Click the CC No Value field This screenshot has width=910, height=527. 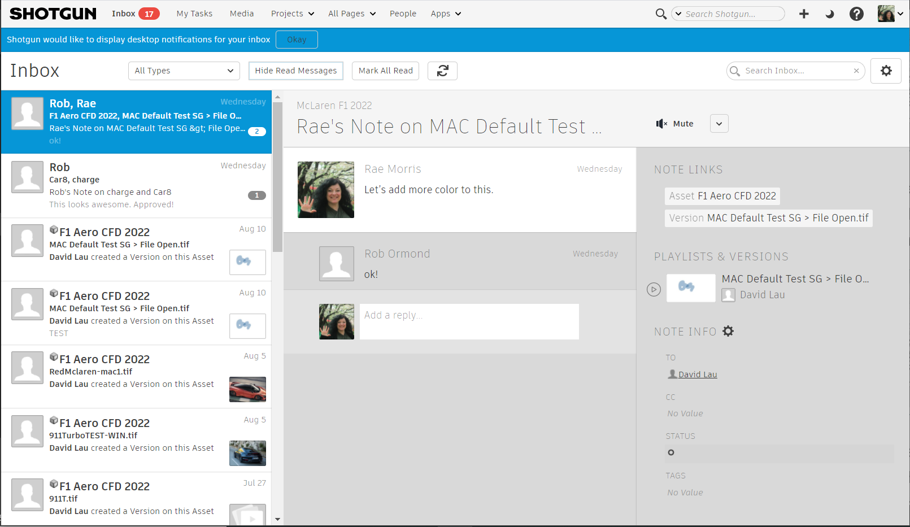pyautogui.click(x=685, y=413)
